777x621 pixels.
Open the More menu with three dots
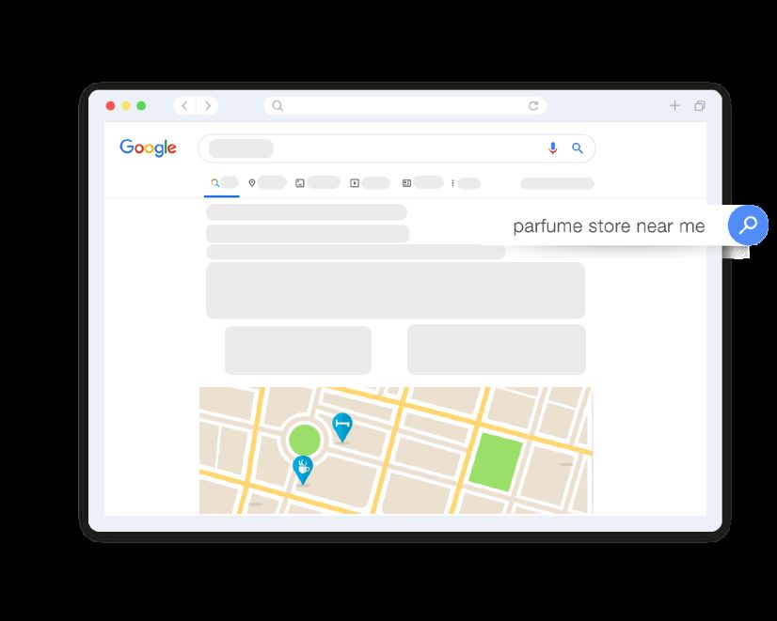coord(466,183)
